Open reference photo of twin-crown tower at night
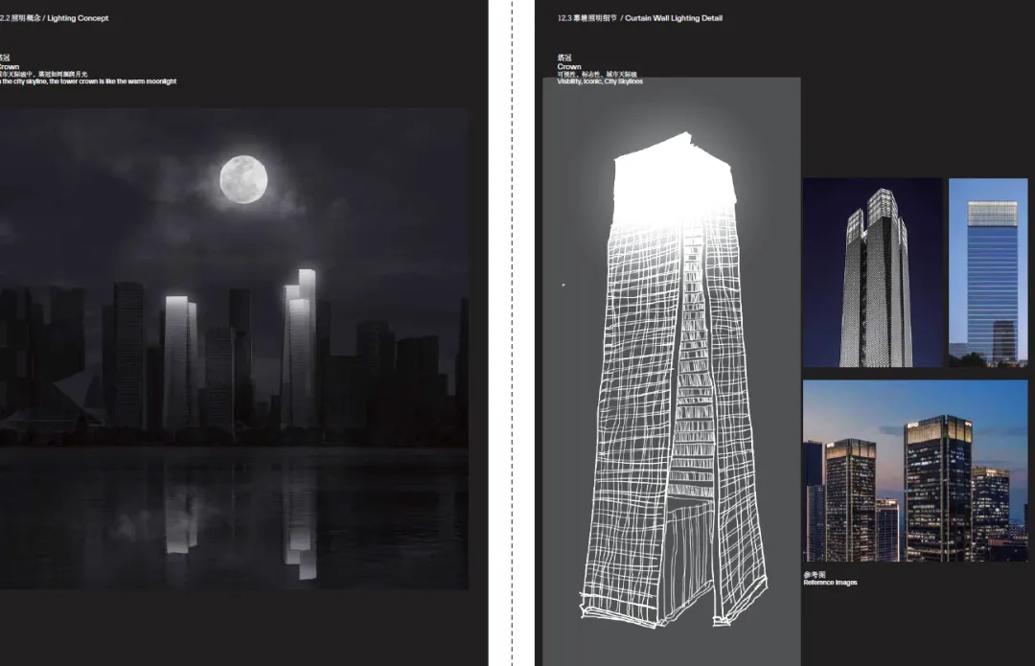The width and height of the screenshot is (1035, 666). click(873, 272)
